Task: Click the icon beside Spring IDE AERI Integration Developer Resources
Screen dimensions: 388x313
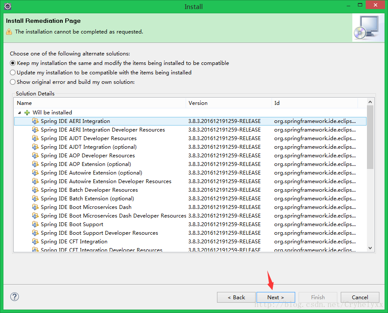Action: pyautogui.click(x=35, y=130)
